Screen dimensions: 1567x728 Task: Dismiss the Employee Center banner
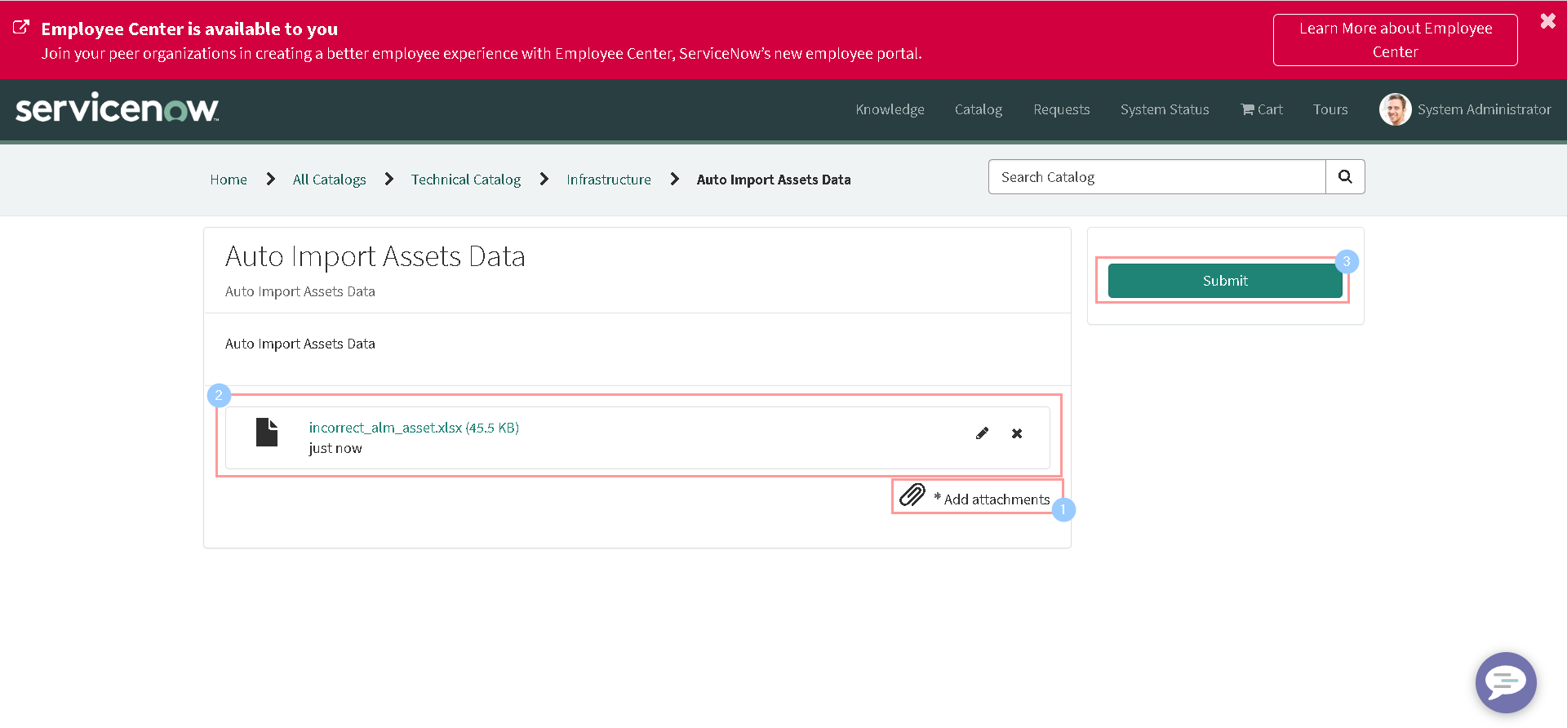tap(1547, 21)
